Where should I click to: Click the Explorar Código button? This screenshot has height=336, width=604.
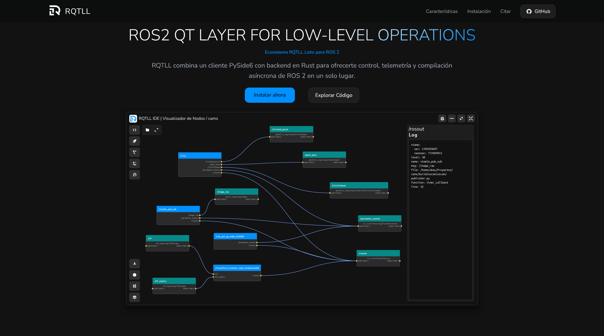point(334,95)
